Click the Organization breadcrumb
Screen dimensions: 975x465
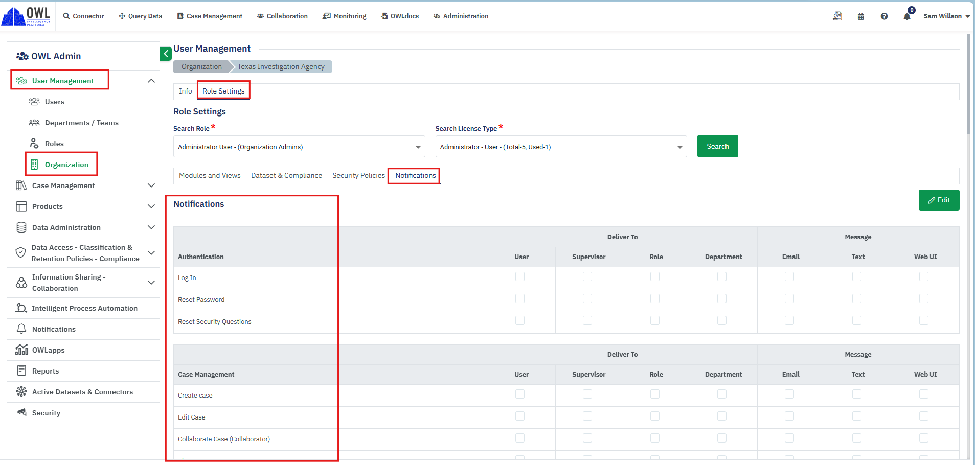201,66
